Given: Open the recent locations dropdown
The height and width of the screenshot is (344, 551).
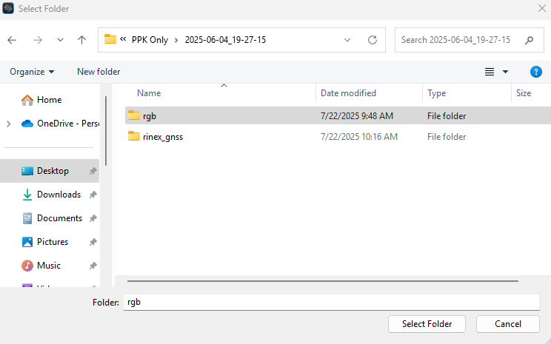Looking at the screenshot, I should click(x=60, y=40).
